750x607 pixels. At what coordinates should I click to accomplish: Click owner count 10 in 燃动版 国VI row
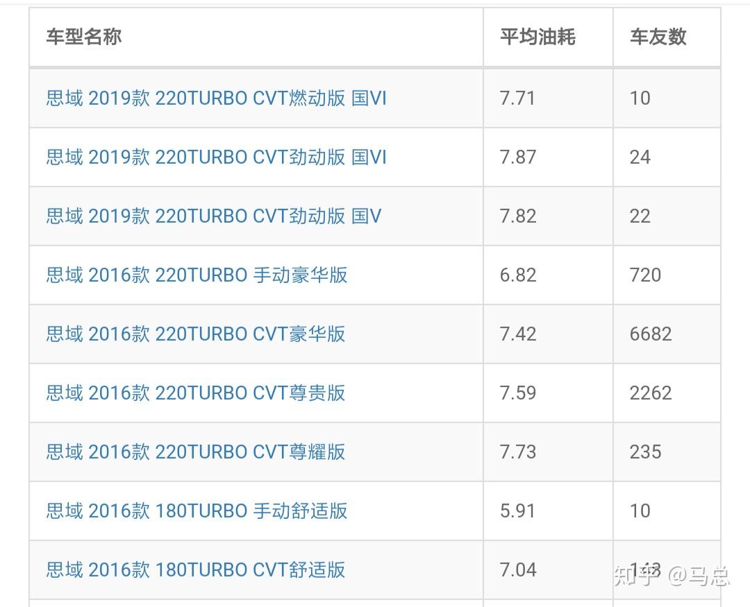pos(640,99)
